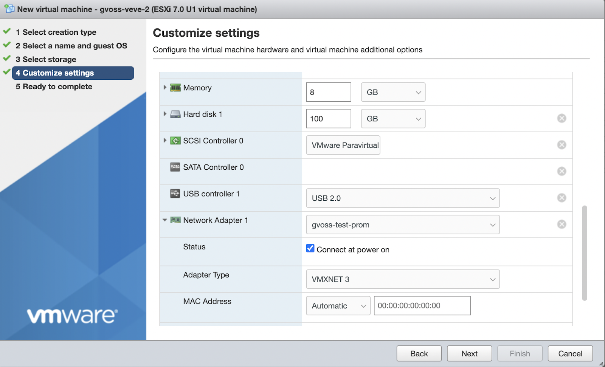Screen dimensions: 605x367
Task: Click the SCSI Controller 0 icon
Action: 175,141
